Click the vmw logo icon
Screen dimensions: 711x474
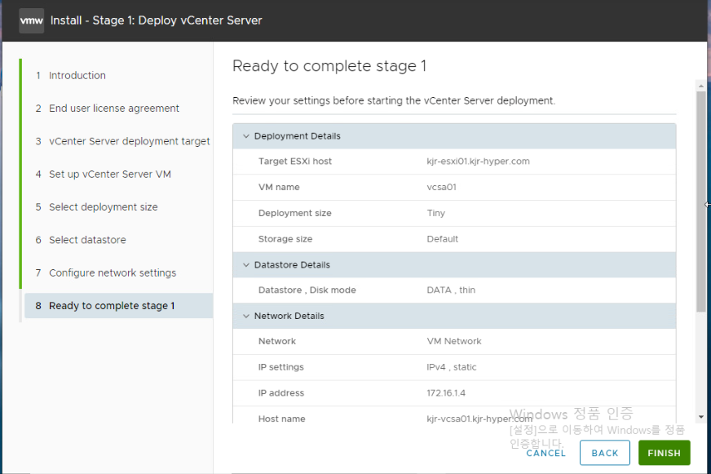coord(31,20)
